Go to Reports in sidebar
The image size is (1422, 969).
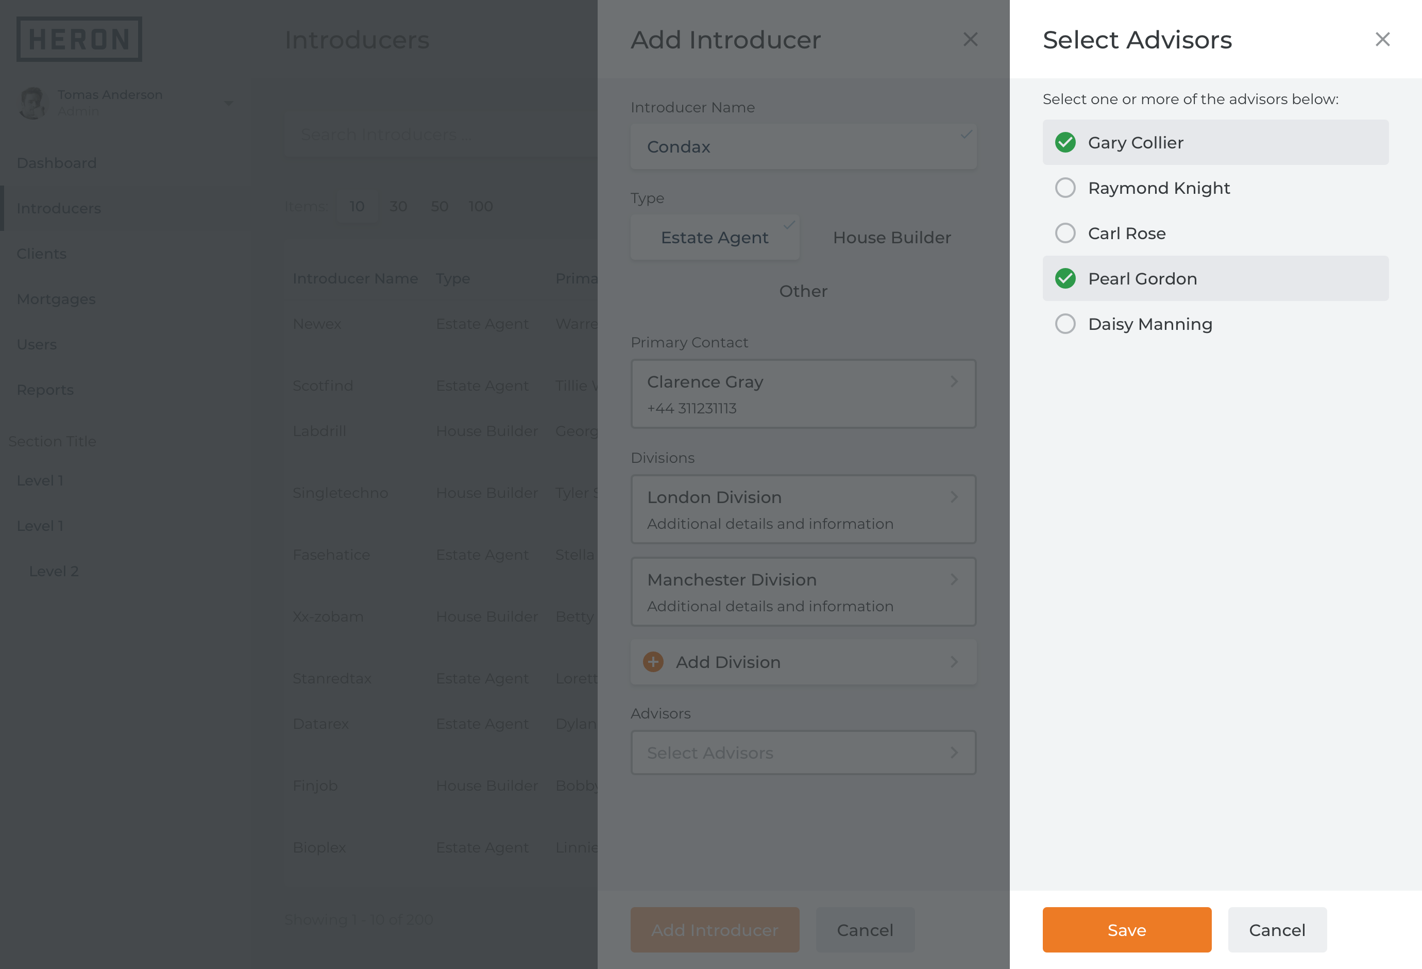click(45, 389)
